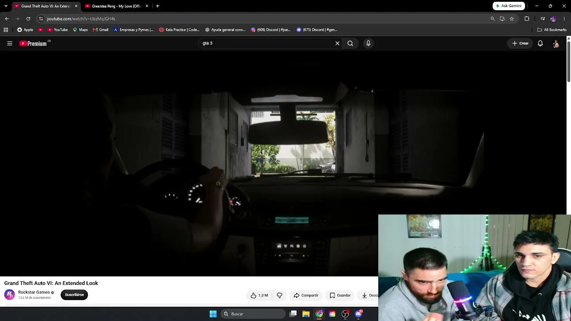Image resolution: width=571 pixels, height=321 pixels.
Task: Open the Chrome apps grid in bookmarks bar
Action: pyautogui.click(x=6, y=30)
